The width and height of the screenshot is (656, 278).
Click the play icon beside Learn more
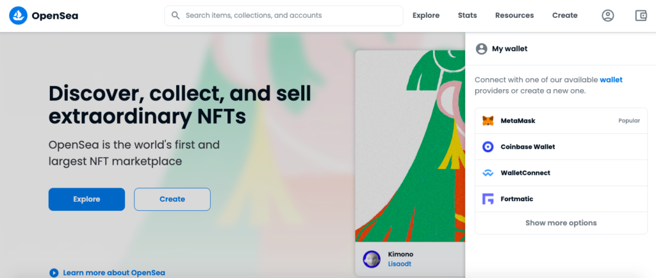coord(54,273)
